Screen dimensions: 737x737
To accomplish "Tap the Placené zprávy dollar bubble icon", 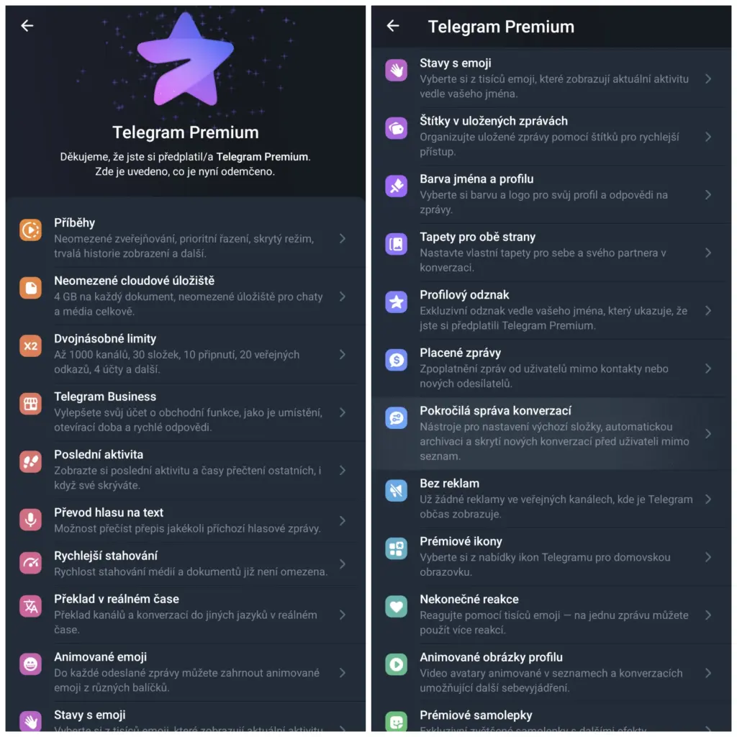I will [397, 360].
